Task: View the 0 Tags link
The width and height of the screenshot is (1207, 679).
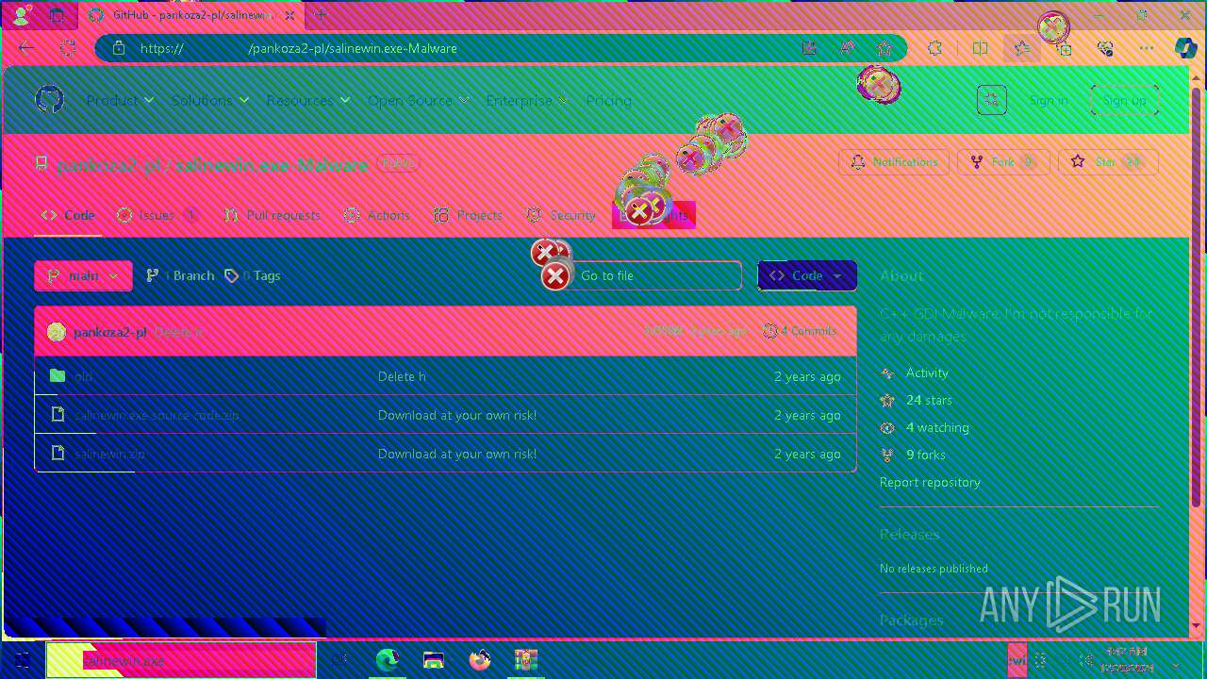Action: click(x=253, y=275)
